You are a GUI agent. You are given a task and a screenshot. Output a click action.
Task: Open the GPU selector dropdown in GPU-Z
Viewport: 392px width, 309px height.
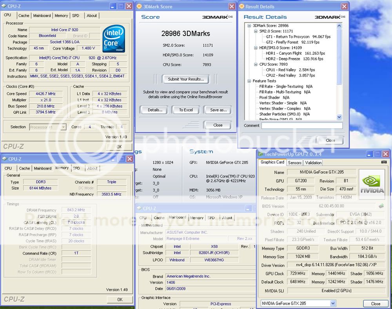click(x=333, y=303)
